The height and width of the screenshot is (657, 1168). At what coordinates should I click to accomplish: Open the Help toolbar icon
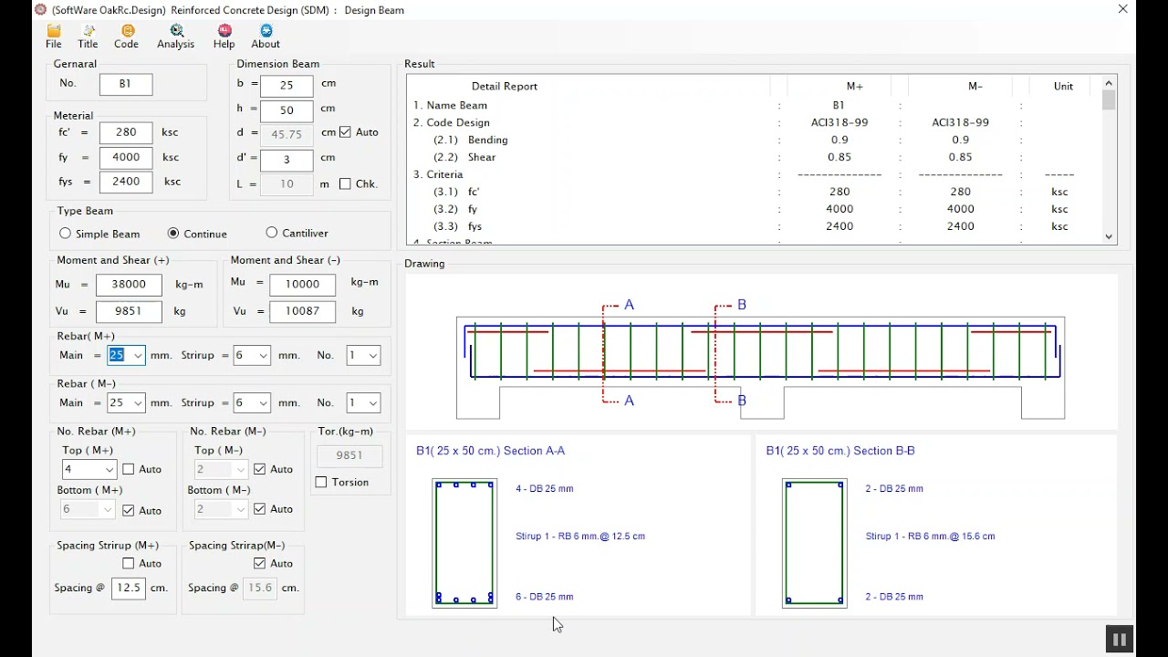coord(224,36)
